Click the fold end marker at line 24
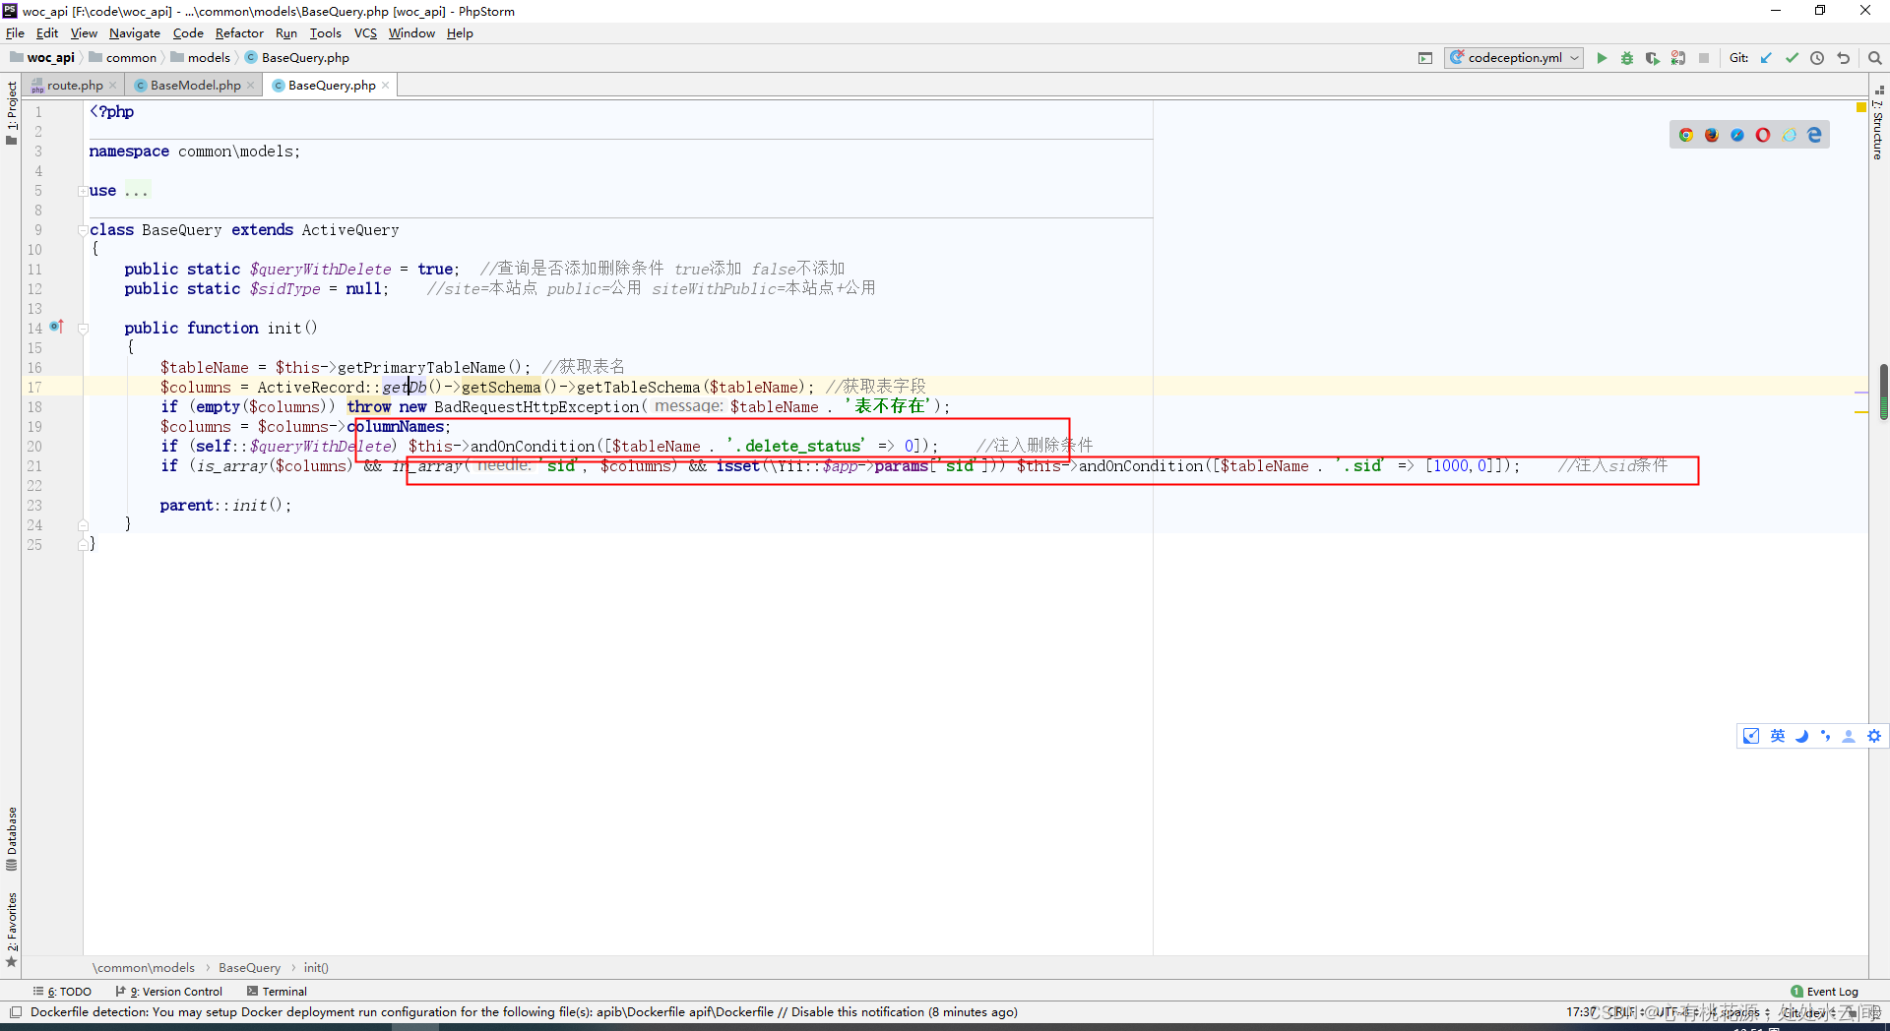 point(83,524)
